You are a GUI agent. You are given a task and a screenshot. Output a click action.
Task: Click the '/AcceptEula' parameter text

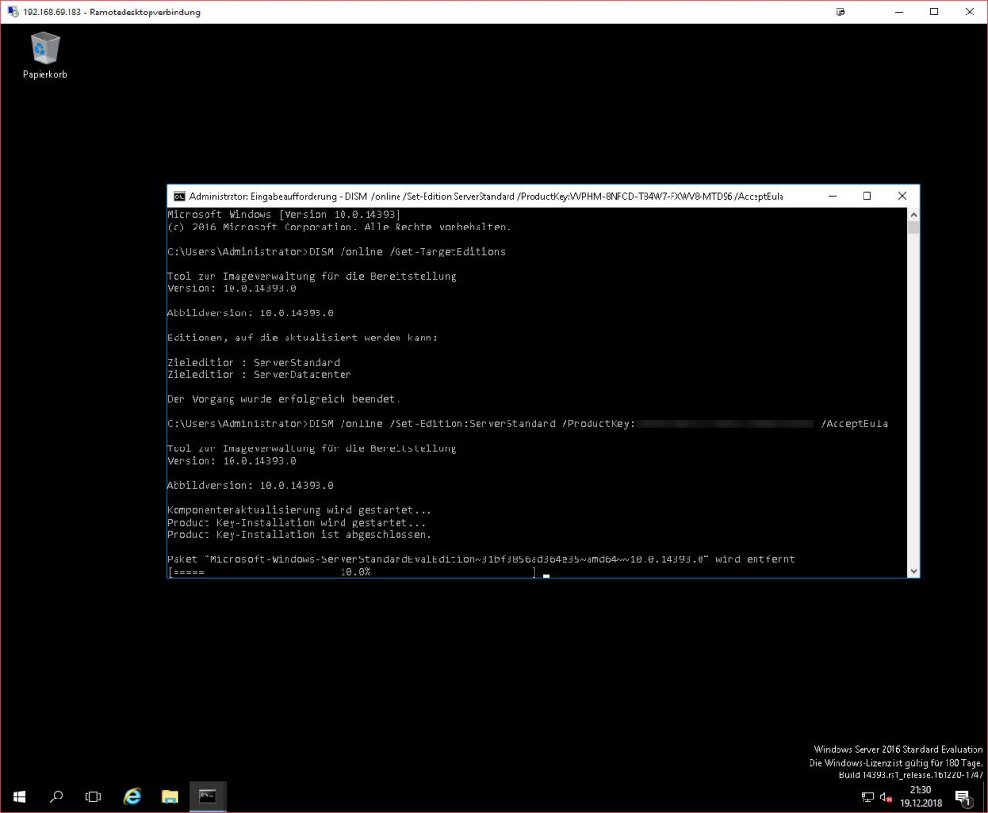tap(854, 423)
